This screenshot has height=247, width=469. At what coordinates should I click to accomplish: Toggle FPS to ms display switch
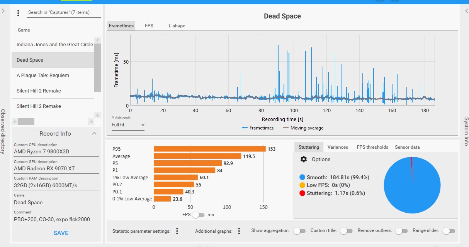[198, 215]
